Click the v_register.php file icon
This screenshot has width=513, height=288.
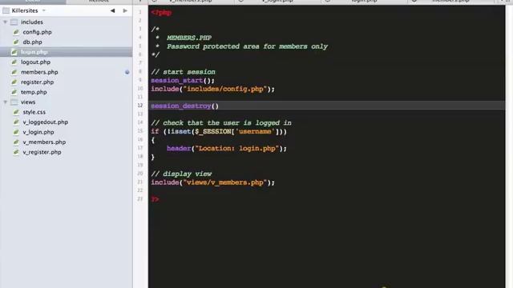16,152
